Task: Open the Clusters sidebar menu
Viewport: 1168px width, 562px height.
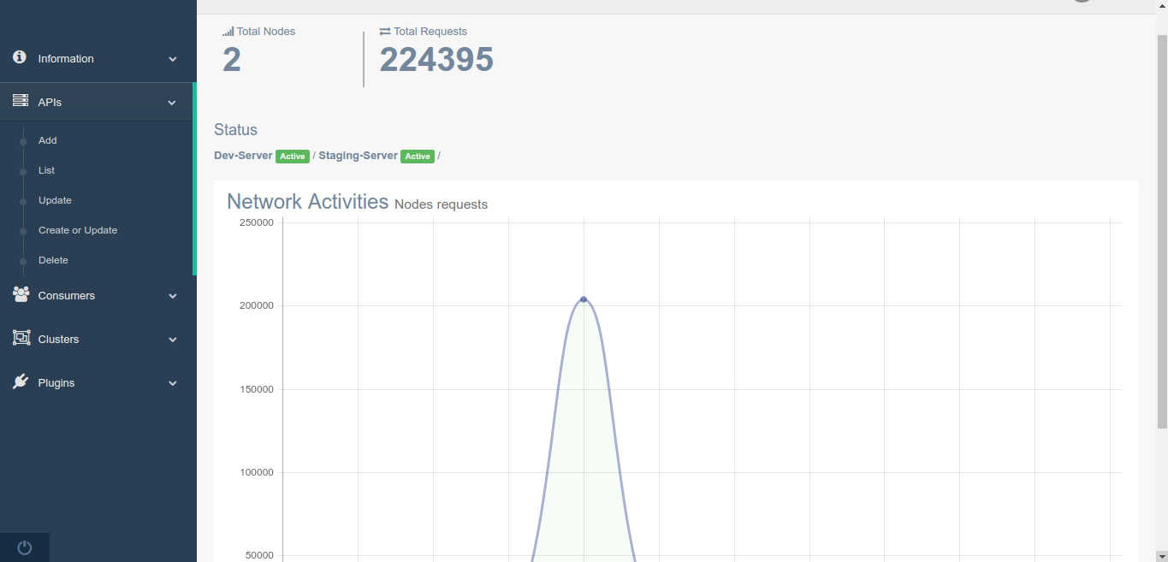Action: click(97, 340)
